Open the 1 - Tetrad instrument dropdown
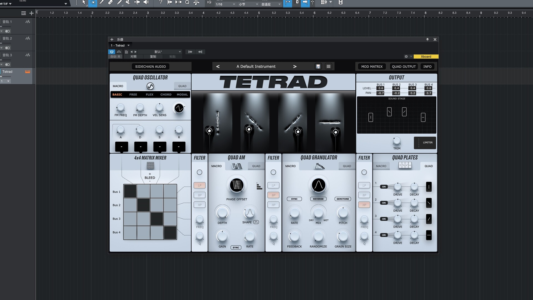The image size is (533, 300). point(120,45)
